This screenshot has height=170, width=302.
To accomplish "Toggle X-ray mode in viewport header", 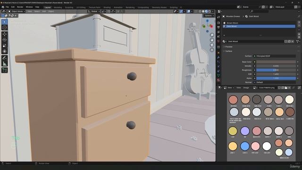I will tap(196, 11).
